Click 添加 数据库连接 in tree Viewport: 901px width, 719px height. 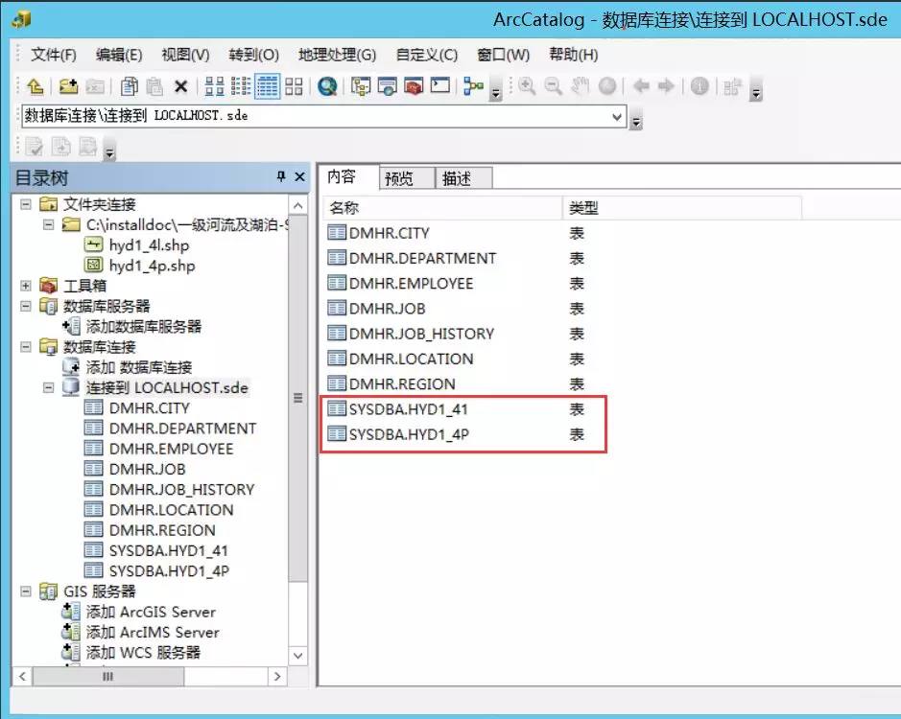138,367
